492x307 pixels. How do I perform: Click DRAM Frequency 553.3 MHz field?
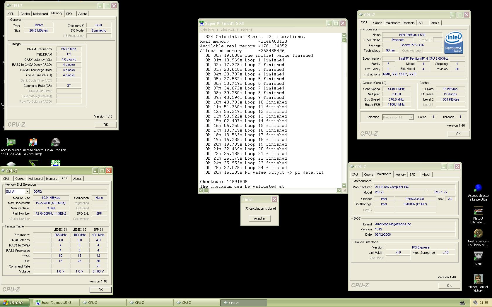click(x=69, y=49)
